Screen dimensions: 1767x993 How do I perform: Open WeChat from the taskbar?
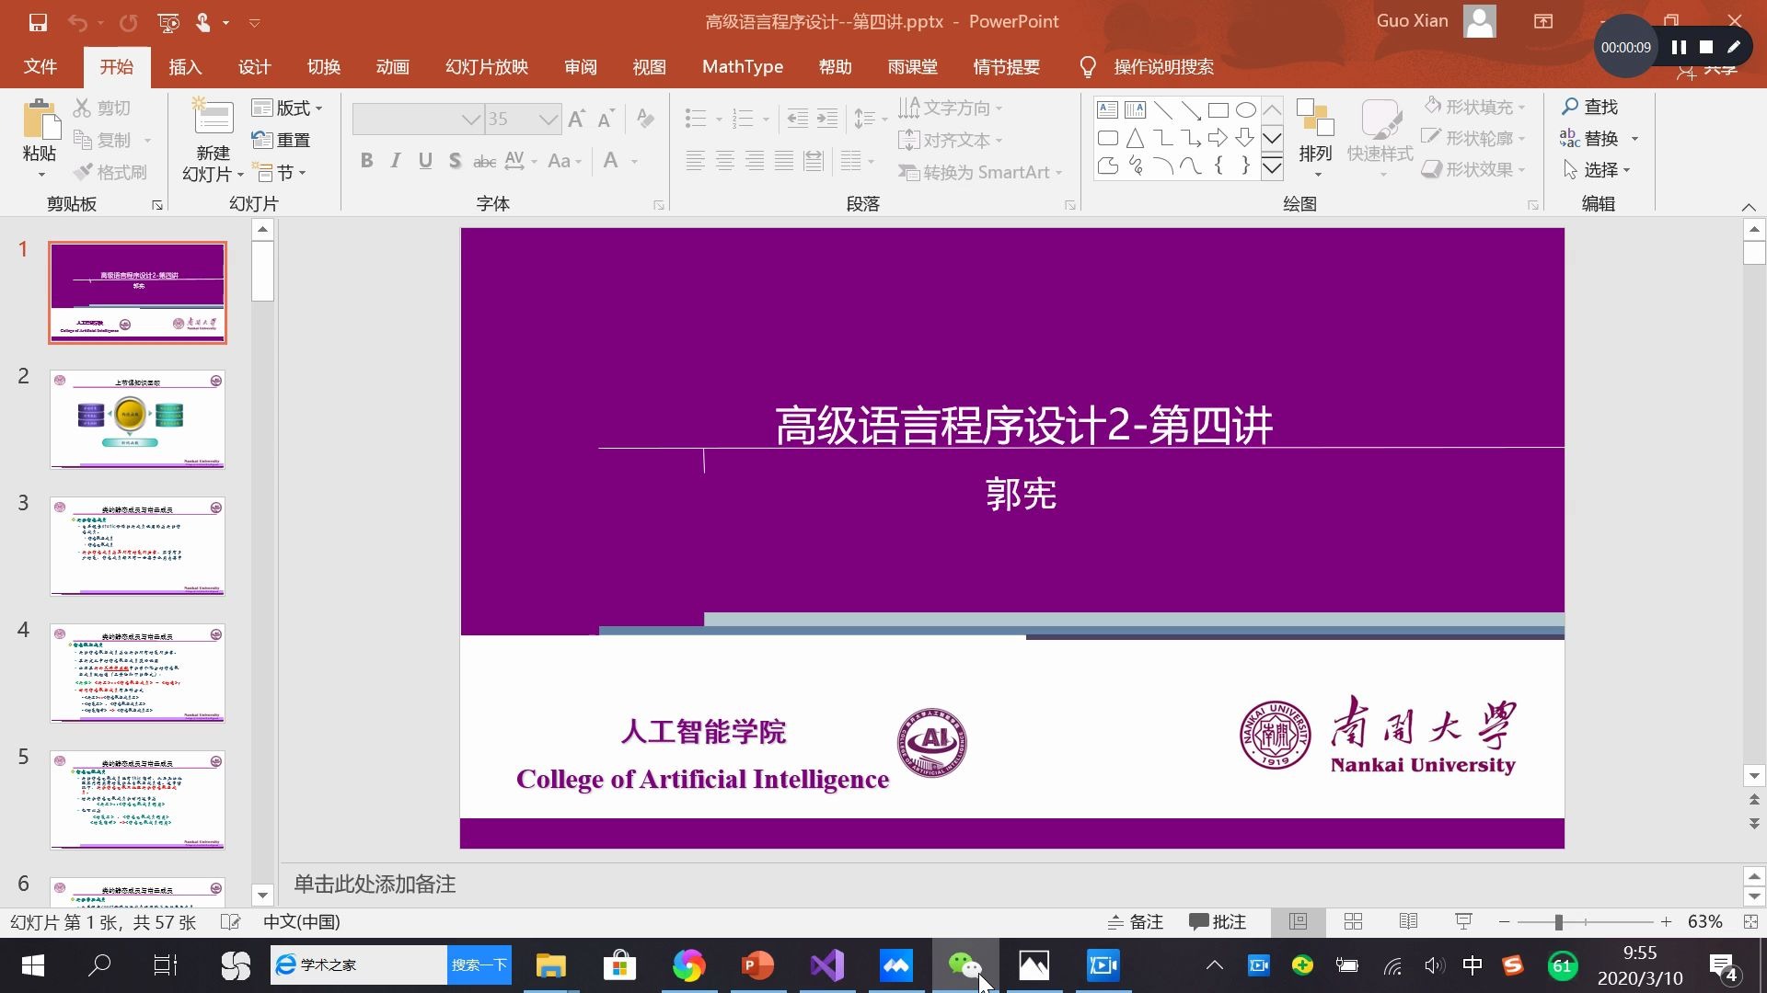click(964, 965)
